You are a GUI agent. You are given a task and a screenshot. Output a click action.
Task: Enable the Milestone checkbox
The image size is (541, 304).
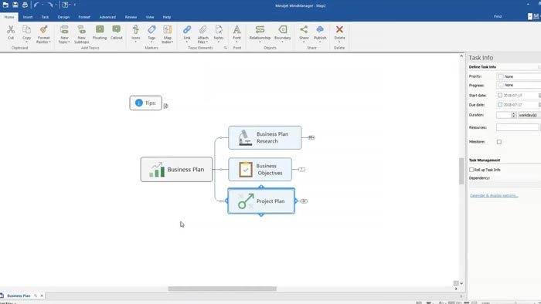click(499, 142)
